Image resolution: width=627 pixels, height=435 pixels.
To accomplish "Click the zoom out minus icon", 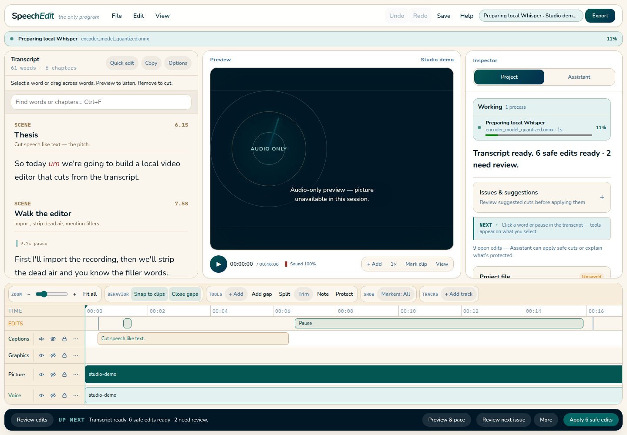I will tap(29, 294).
